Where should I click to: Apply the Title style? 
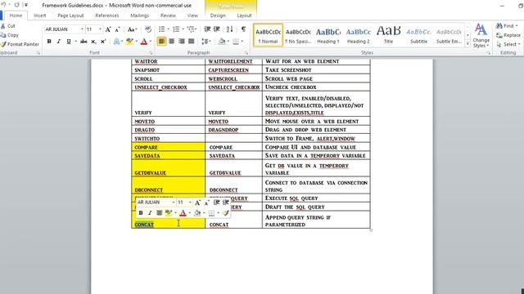(388, 35)
